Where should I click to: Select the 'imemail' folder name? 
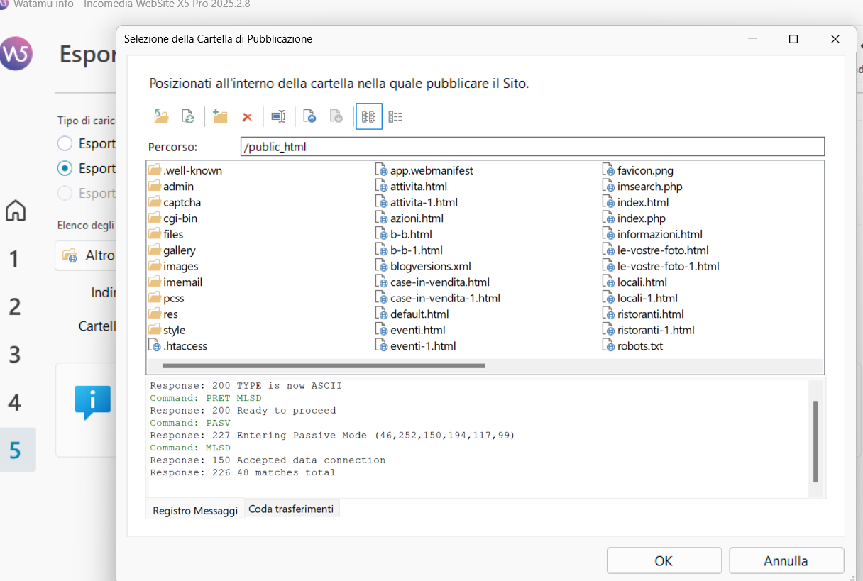click(182, 282)
